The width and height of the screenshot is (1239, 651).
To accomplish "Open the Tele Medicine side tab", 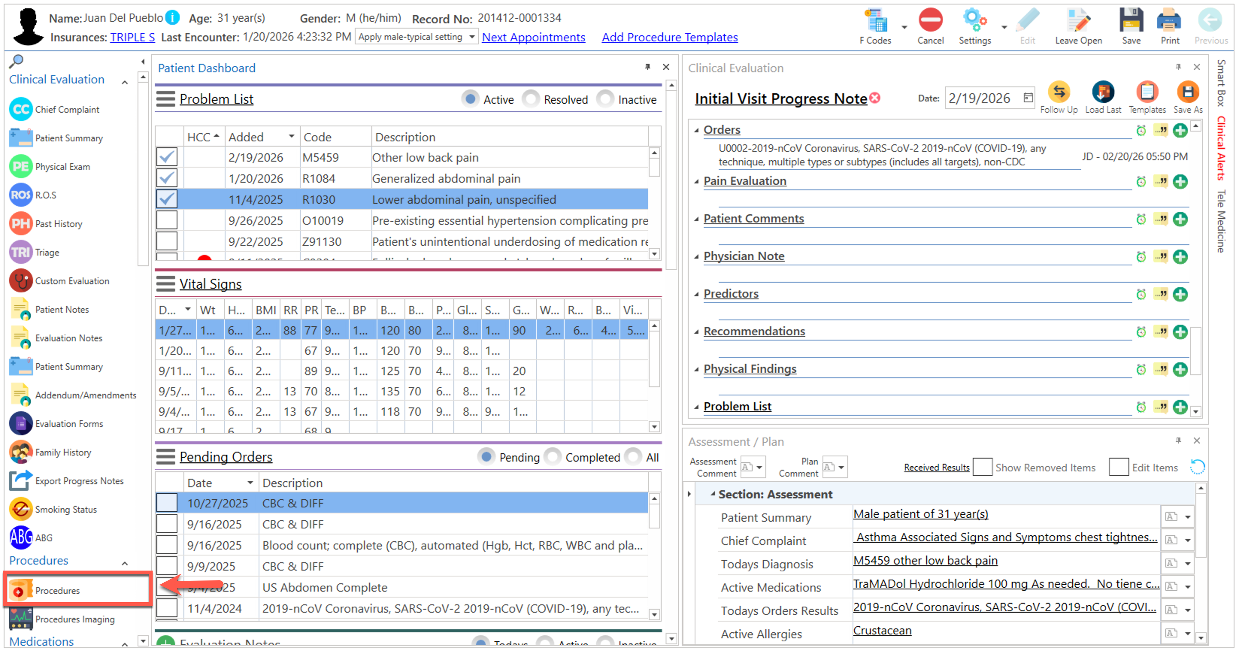I will click(1221, 221).
